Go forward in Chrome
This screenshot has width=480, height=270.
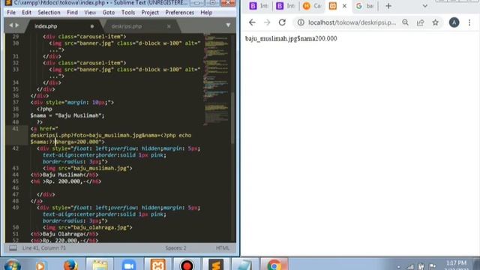coord(267,22)
